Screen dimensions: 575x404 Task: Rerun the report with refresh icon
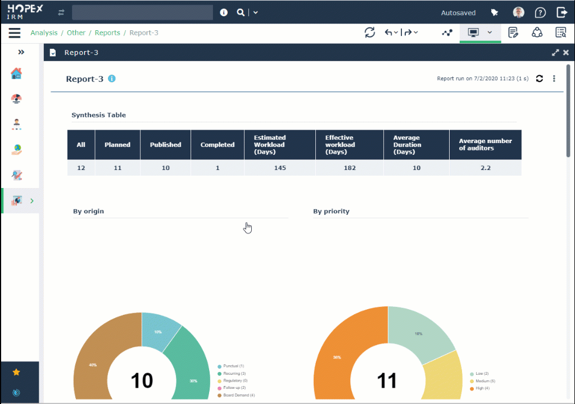pyautogui.click(x=539, y=79)
